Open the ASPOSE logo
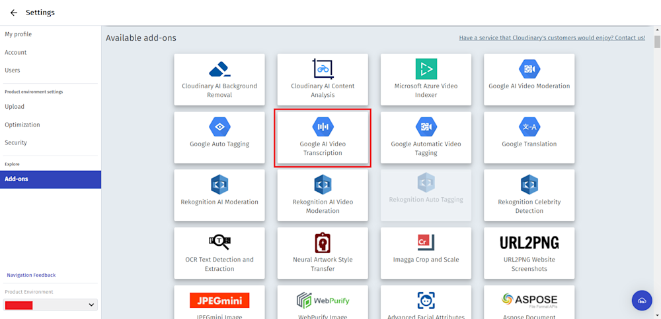 [x=529, y=300]
